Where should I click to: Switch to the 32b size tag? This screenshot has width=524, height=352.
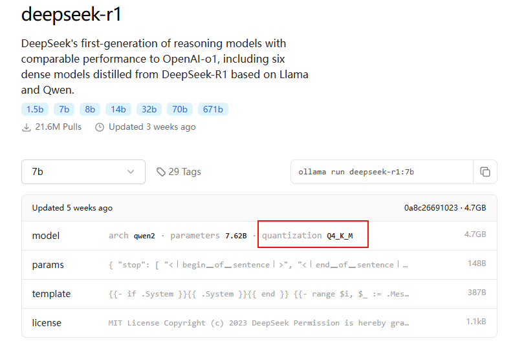coord(149,109)
